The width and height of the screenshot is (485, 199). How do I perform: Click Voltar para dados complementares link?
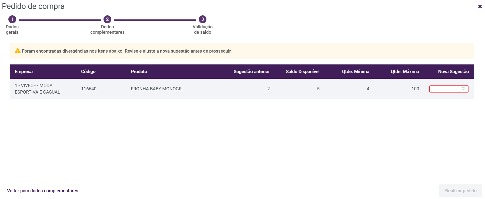click(x=42, y=191)
